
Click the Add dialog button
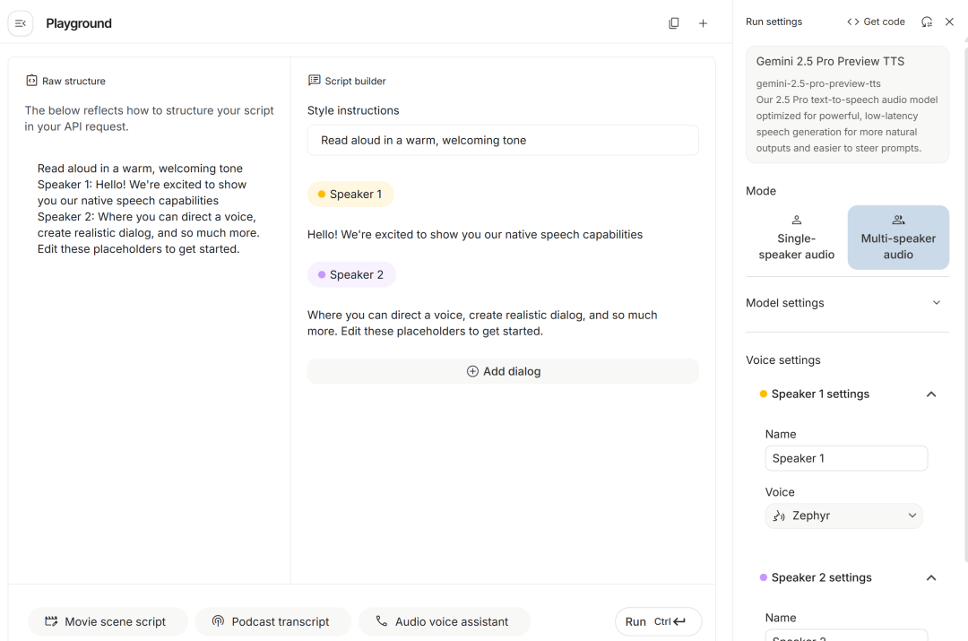503,371
